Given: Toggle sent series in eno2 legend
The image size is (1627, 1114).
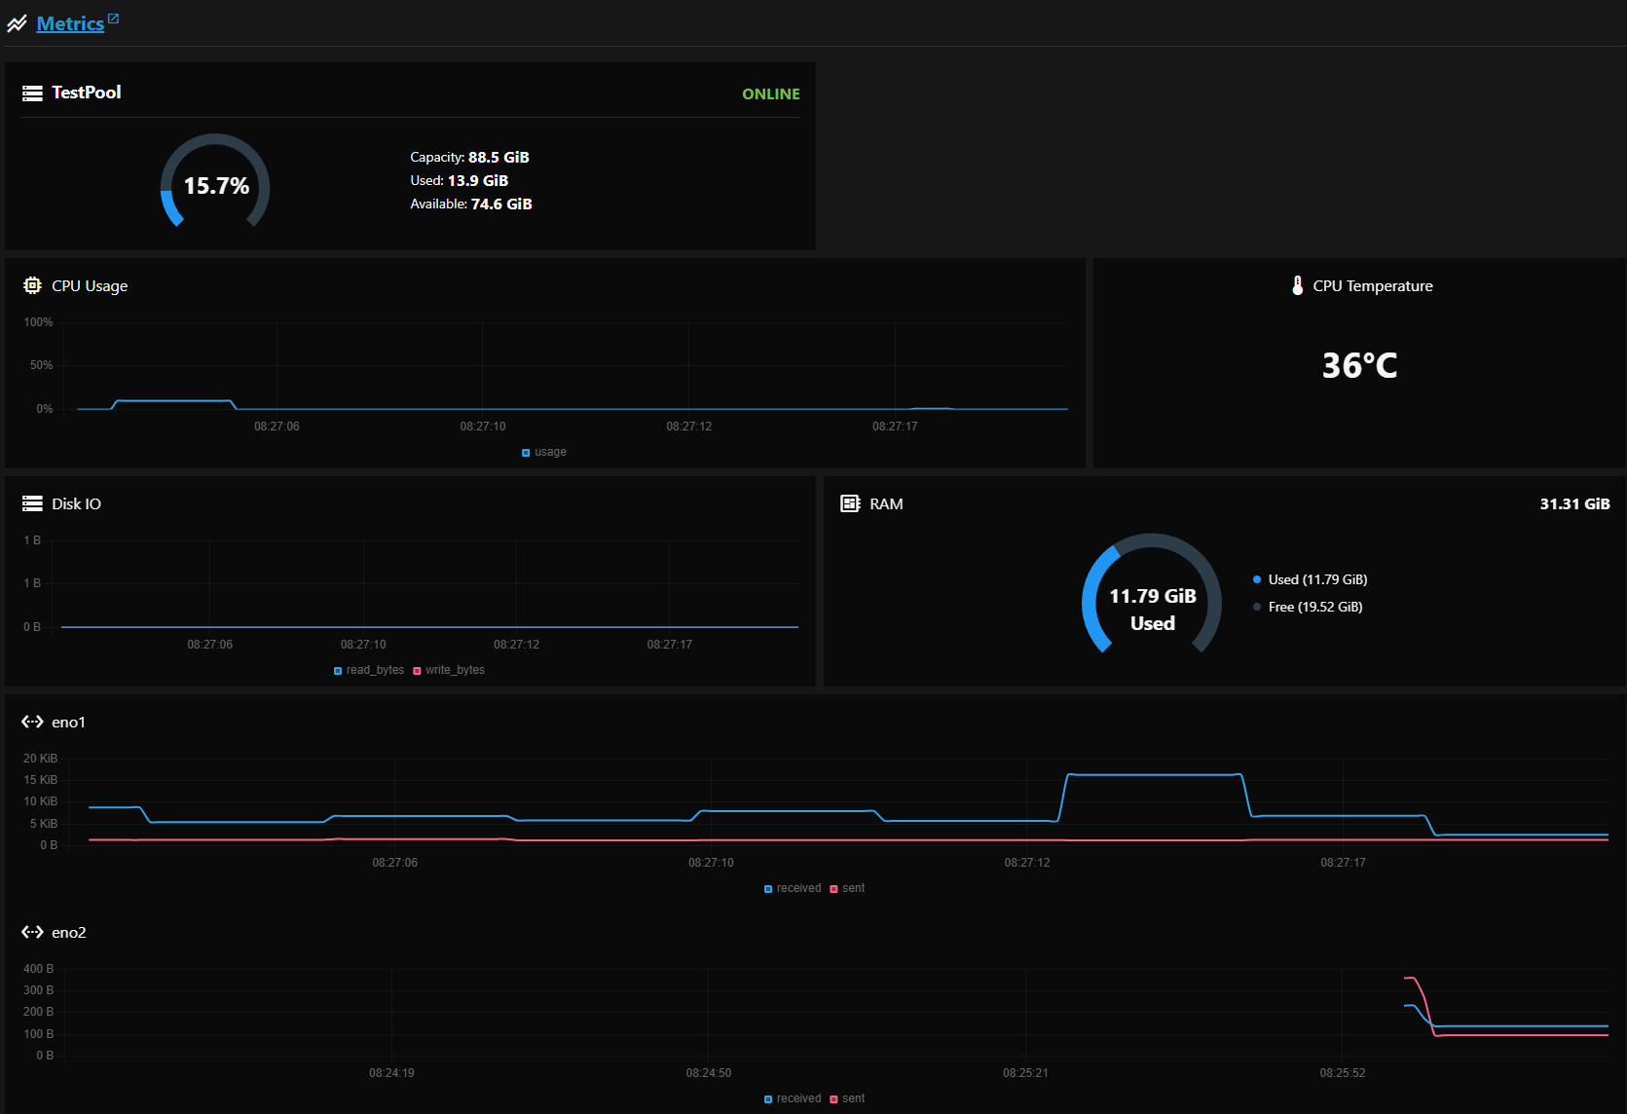Looking at the screenshot, I should point(847,1098).
